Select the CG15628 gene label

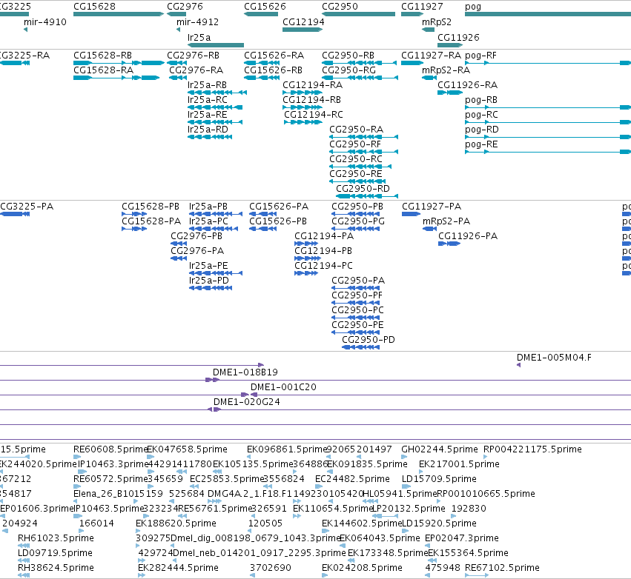click(x=94, y=7)
